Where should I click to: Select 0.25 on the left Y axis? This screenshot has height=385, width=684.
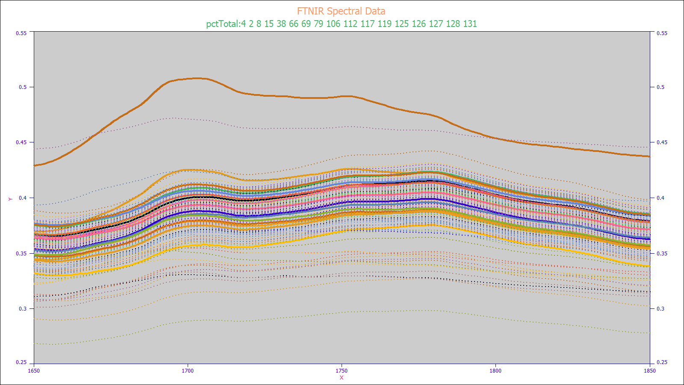tap(21, 362)
